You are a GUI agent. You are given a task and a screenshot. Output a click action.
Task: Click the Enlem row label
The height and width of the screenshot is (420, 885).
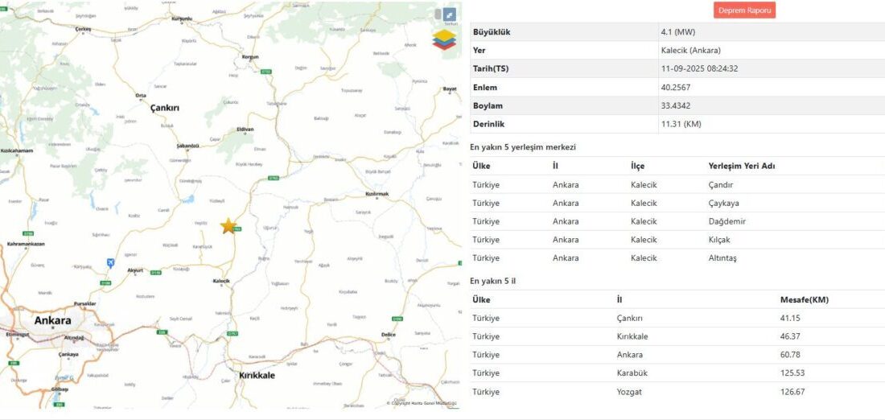pyautogui.click(x=485, y=88)
